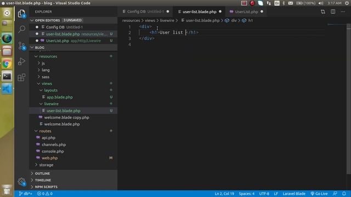The height and width of the screenshot is (197, 351).
Task: Change encoding via UTF-8 status item
Action: click(x=264, y=194)
